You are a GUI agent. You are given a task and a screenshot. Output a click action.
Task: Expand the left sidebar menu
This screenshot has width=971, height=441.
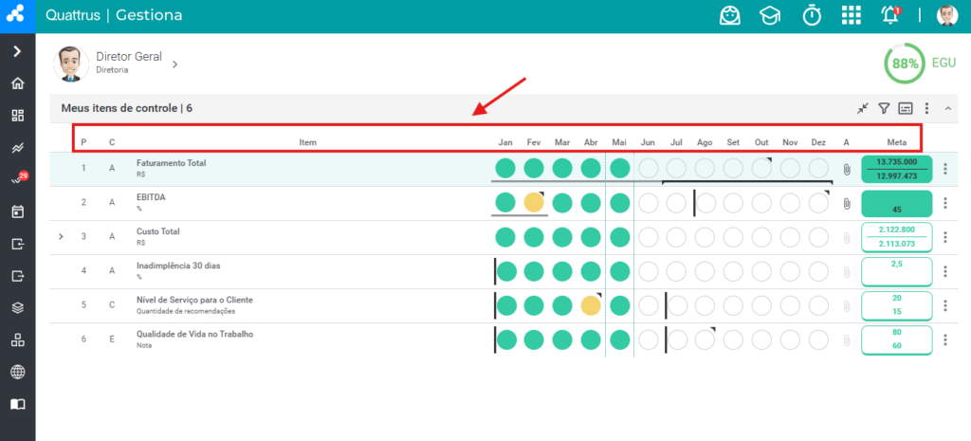[17, 51]
